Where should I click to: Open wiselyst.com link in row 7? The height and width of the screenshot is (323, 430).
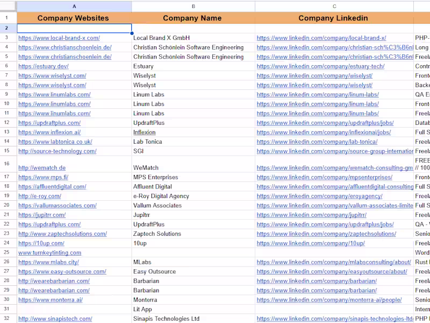pyautogui.click(x=52, y=75)
